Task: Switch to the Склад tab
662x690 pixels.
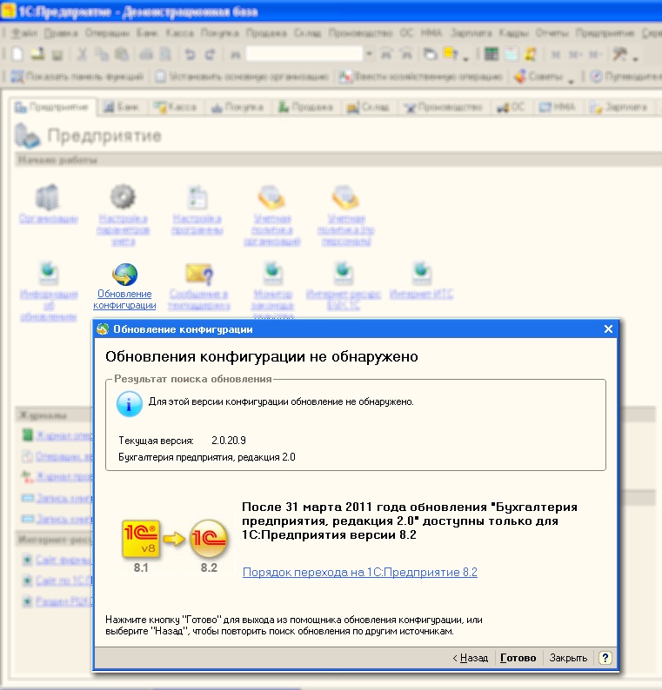Action: click(x=369, y=107)
